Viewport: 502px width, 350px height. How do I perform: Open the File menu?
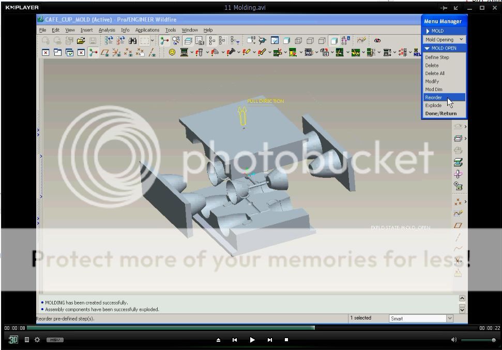point(42,30)
